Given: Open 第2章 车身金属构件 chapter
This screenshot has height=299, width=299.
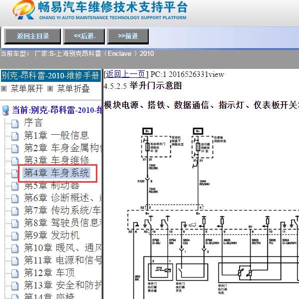Looking at the screenshot, I should coord(63,148).
